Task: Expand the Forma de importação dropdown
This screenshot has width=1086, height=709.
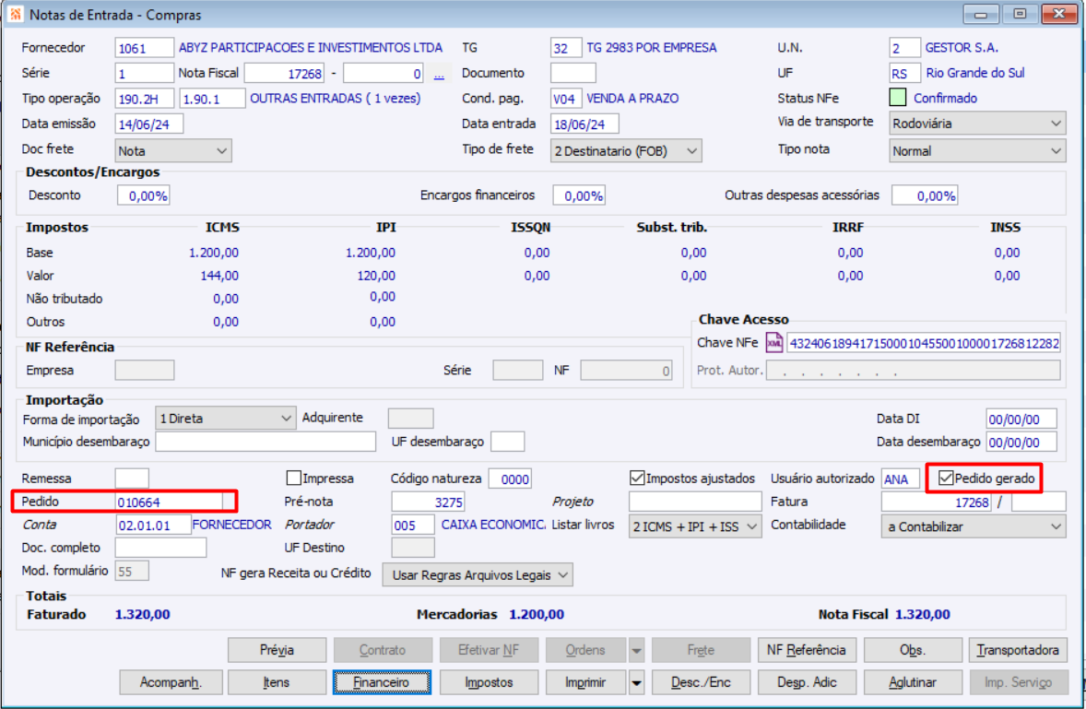Action: click(x=226, y=419)
